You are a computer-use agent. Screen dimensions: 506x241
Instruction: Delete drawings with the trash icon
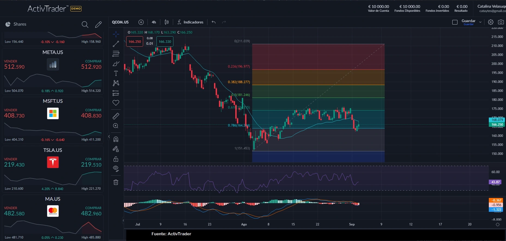(116, 182)
